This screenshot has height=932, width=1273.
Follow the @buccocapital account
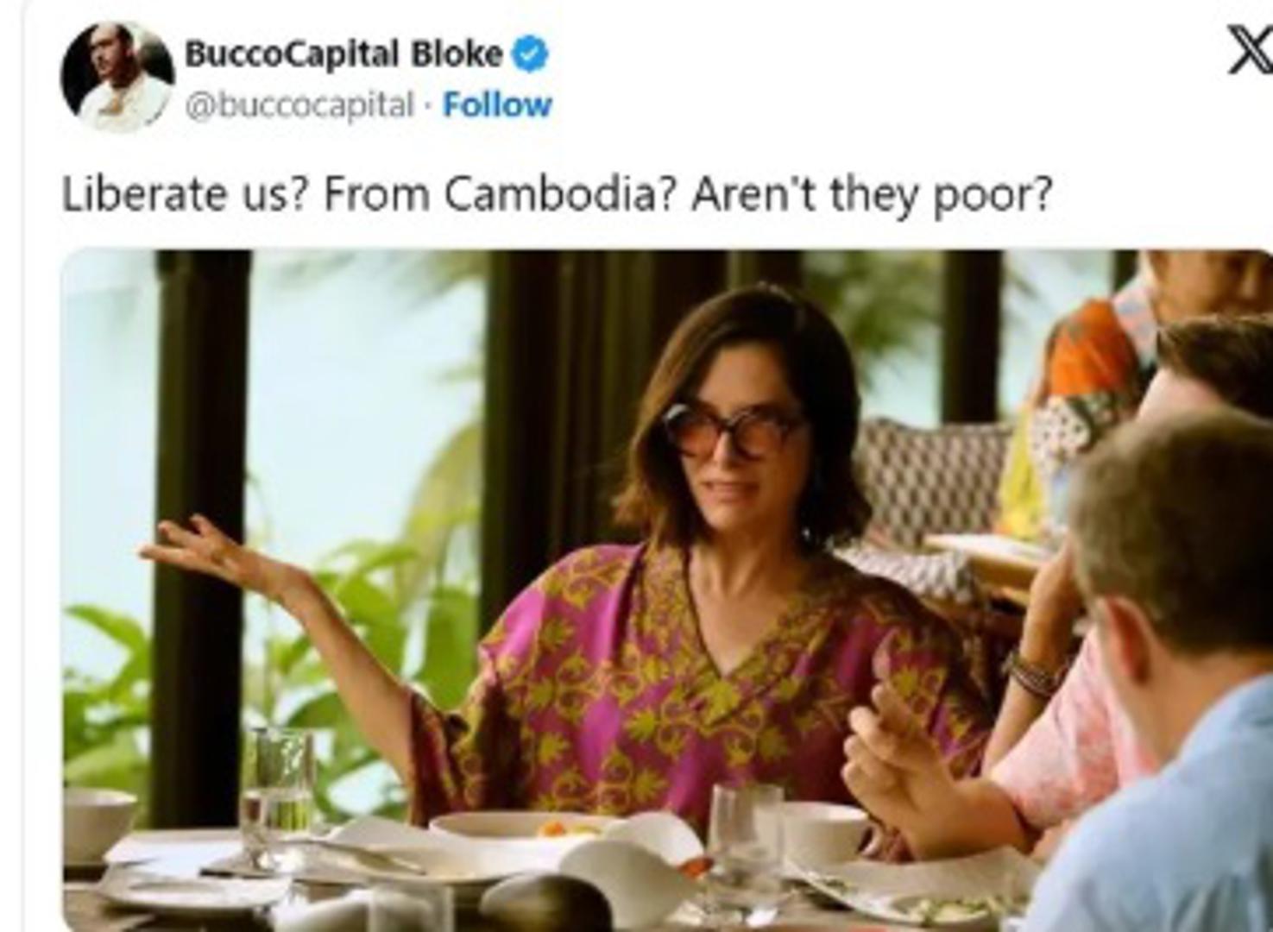497,104
